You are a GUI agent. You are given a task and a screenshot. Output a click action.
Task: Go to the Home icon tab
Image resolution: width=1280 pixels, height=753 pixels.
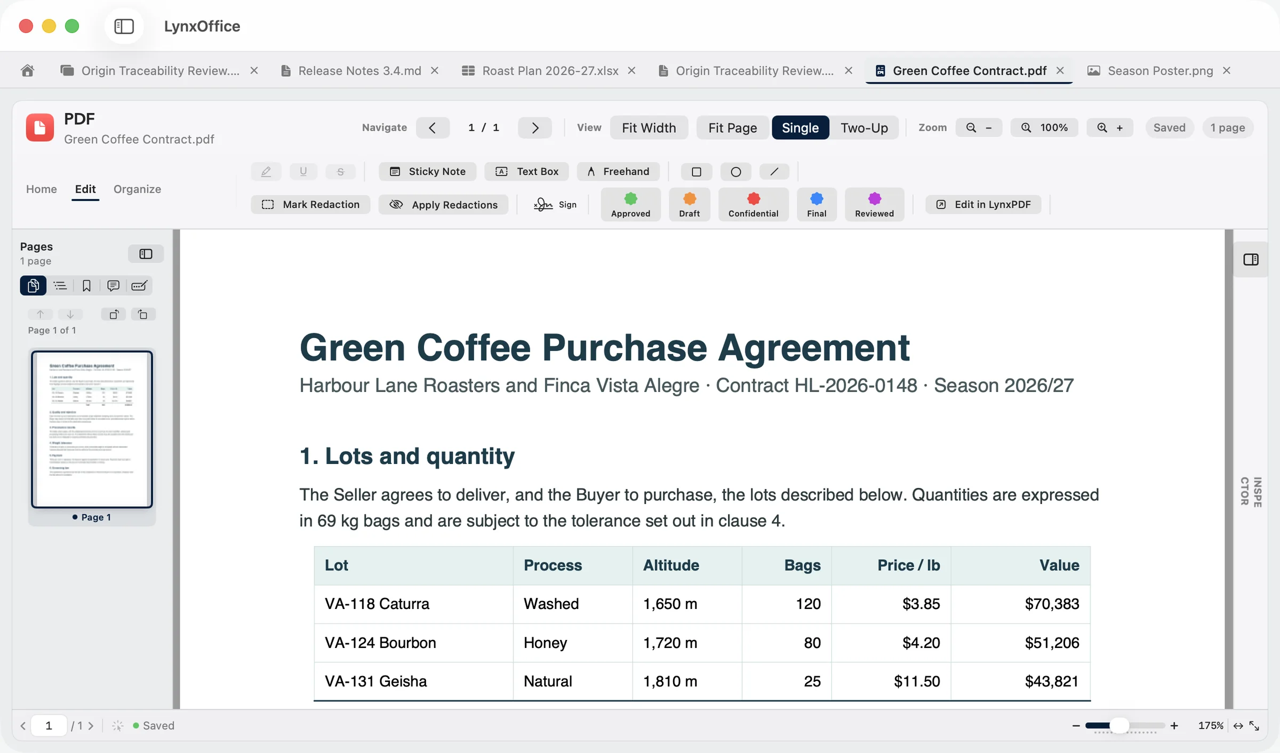click(x=28, y=70)
